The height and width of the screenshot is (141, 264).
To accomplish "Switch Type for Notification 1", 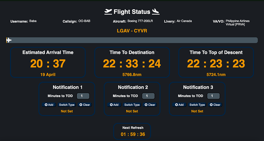I will coord(67,105).
